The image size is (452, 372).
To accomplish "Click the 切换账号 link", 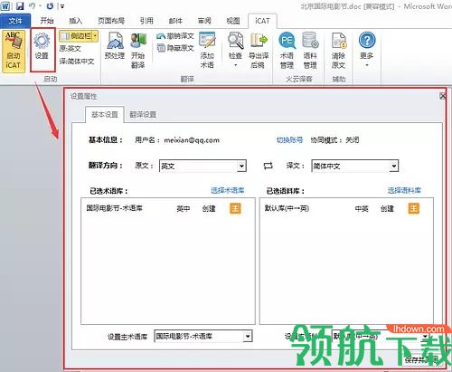I will tap(289, 140).
